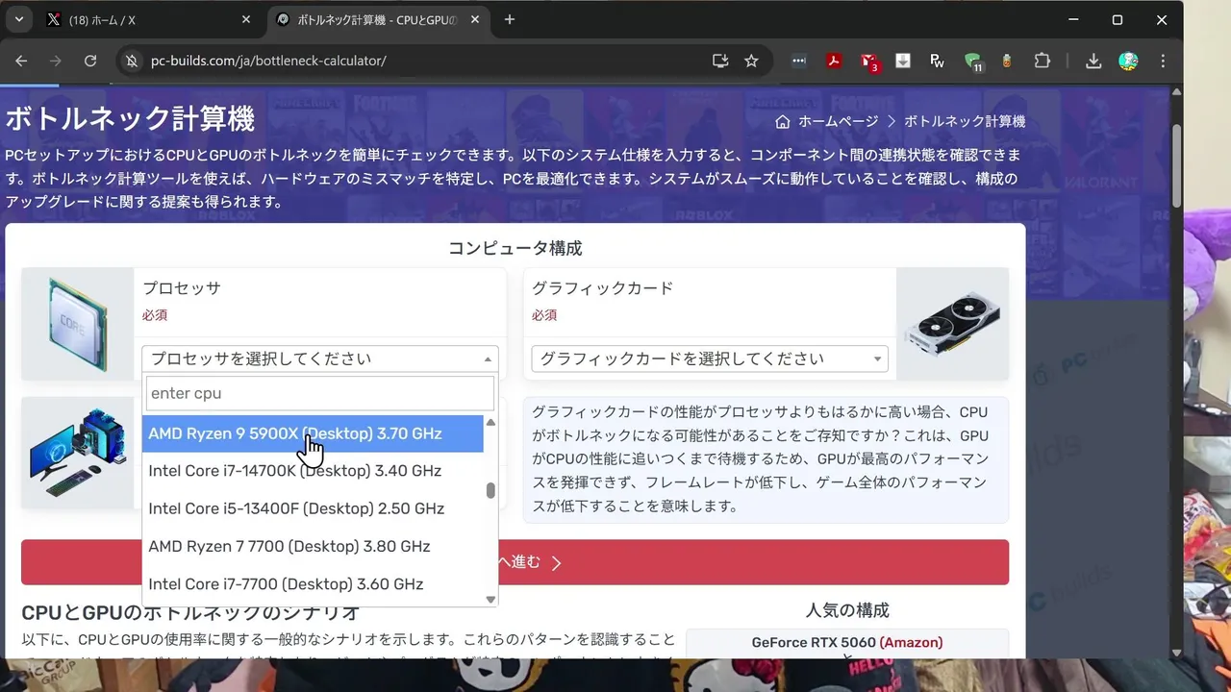1231x692 pixels.
Task: Close the X home tab
Action: tap(245, 19)
